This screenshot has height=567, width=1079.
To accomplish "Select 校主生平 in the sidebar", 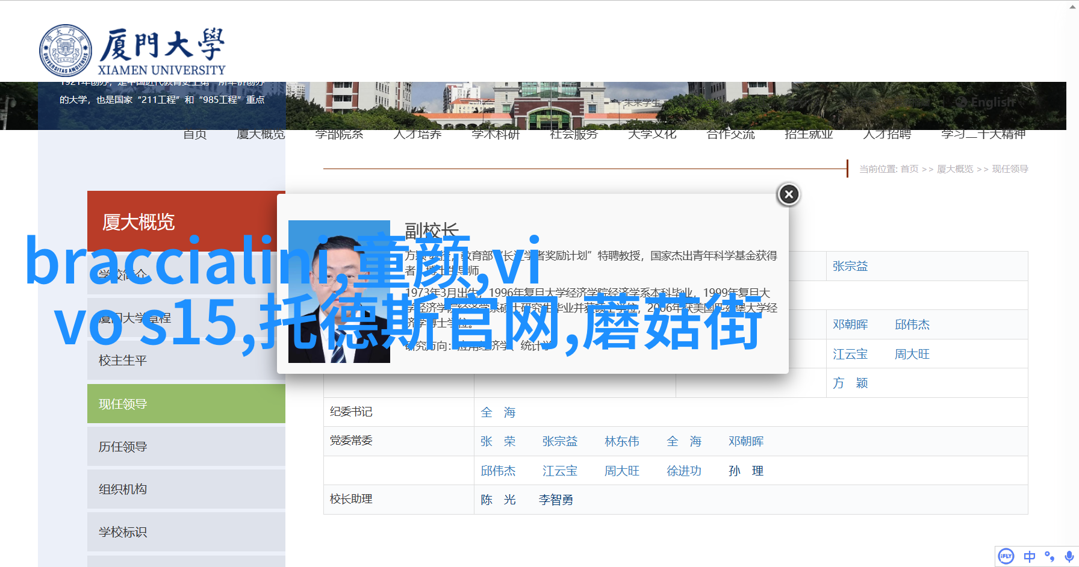I will coord(186,361).
